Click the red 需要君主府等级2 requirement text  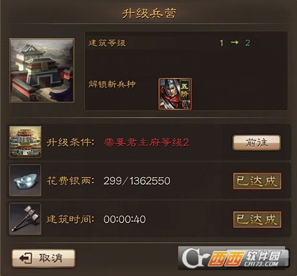point(147,142)
